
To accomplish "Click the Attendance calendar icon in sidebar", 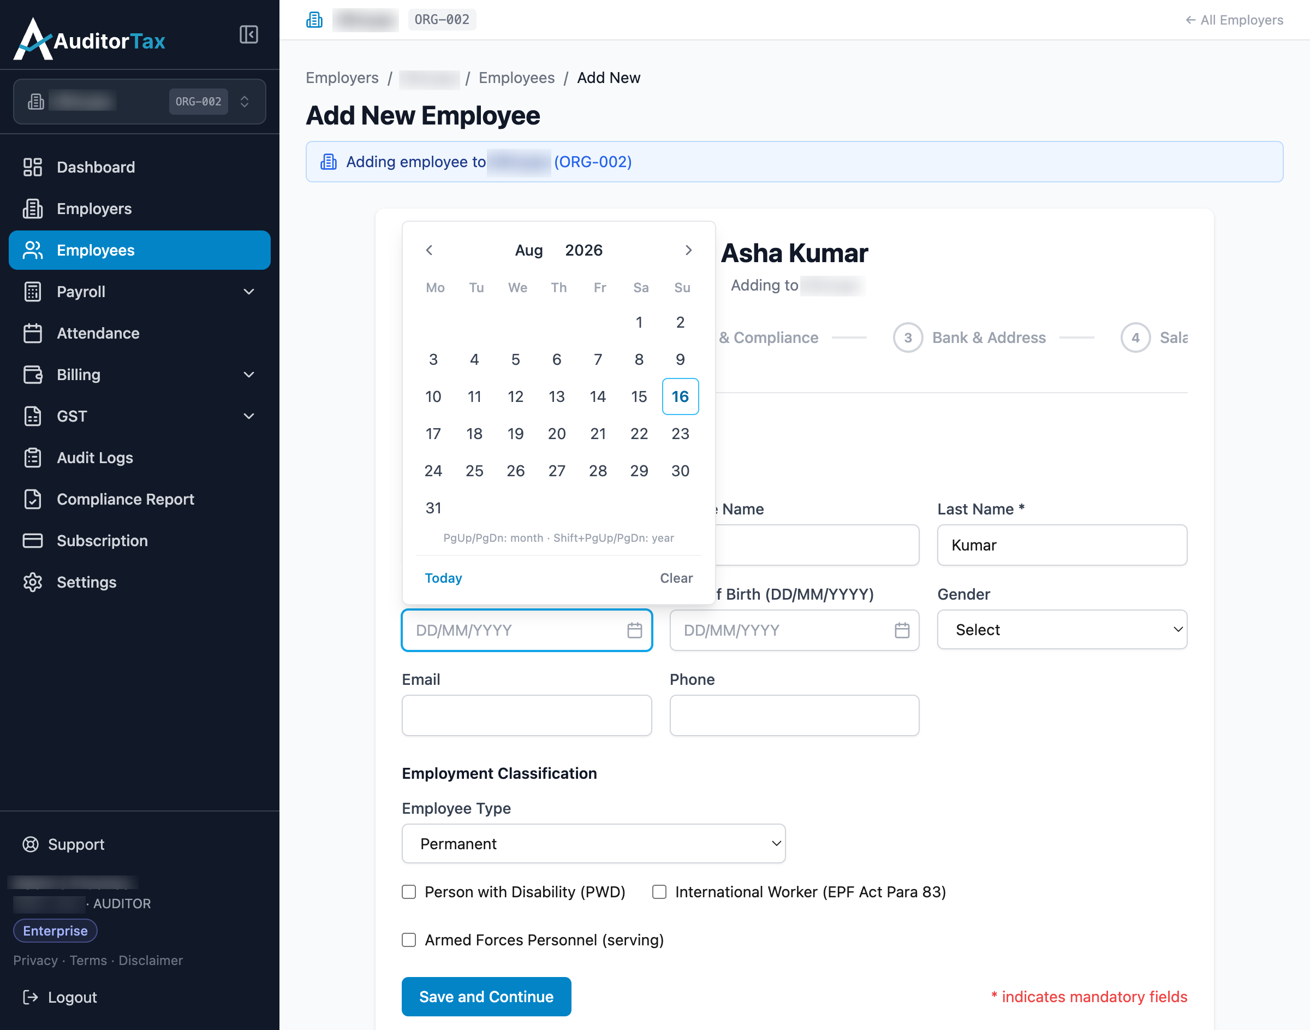I will (x=33, y=334).
